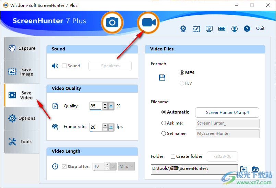Screen dimensions: 276x188
Task: Open the image editor pencil icon
Action: (196, 28)
